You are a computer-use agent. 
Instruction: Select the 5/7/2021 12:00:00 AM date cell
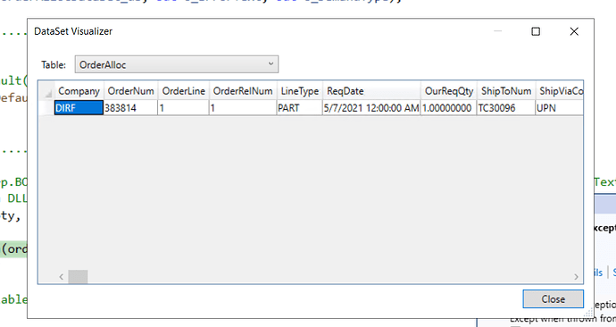coord(371,108)
